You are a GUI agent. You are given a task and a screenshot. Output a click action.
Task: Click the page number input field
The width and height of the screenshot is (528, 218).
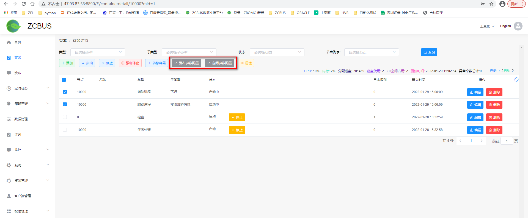507,141
